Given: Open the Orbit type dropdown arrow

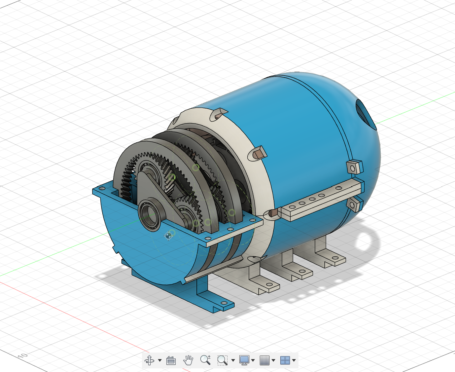Looking at the screenshot, I should click(x=160, y=360).
